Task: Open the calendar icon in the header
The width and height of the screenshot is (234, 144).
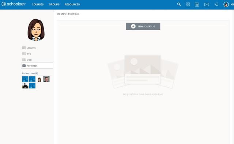Action: (x=197, y=4)
